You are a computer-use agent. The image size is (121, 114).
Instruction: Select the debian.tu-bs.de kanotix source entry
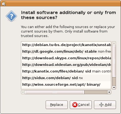[x=66, y=45]
